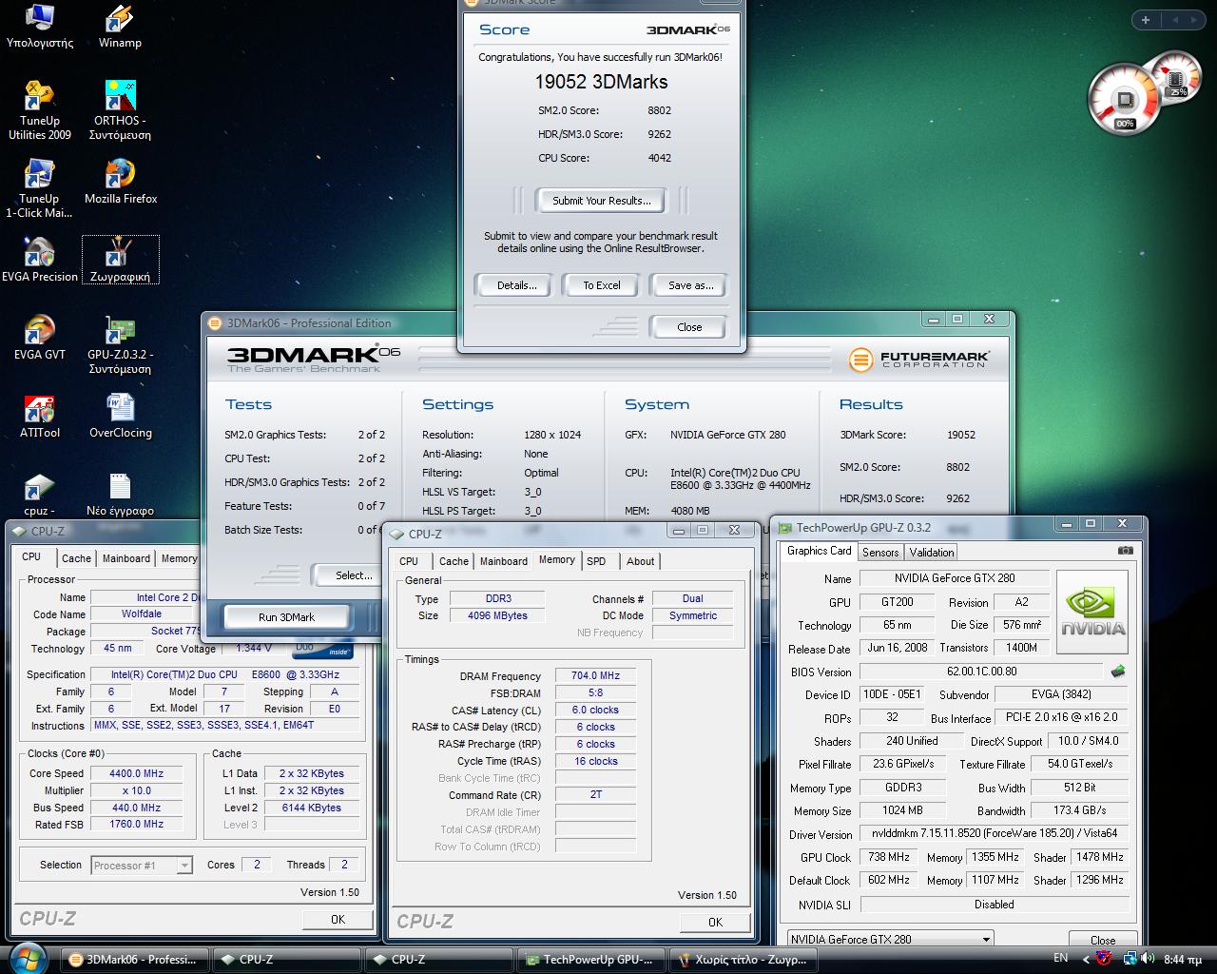Click the Select... button in 3DMark06
Image resolution: width=1217 pixels, height=974 pixels.
pyautogui.click(x=353, y=575)
